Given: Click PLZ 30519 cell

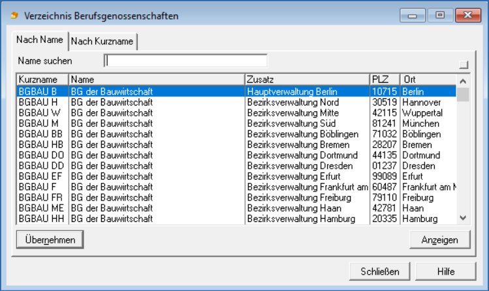Looking at the screenshot, I should pos(385,102).
